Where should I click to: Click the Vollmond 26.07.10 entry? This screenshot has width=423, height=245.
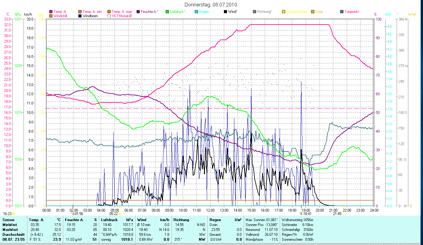coord(262,234)
